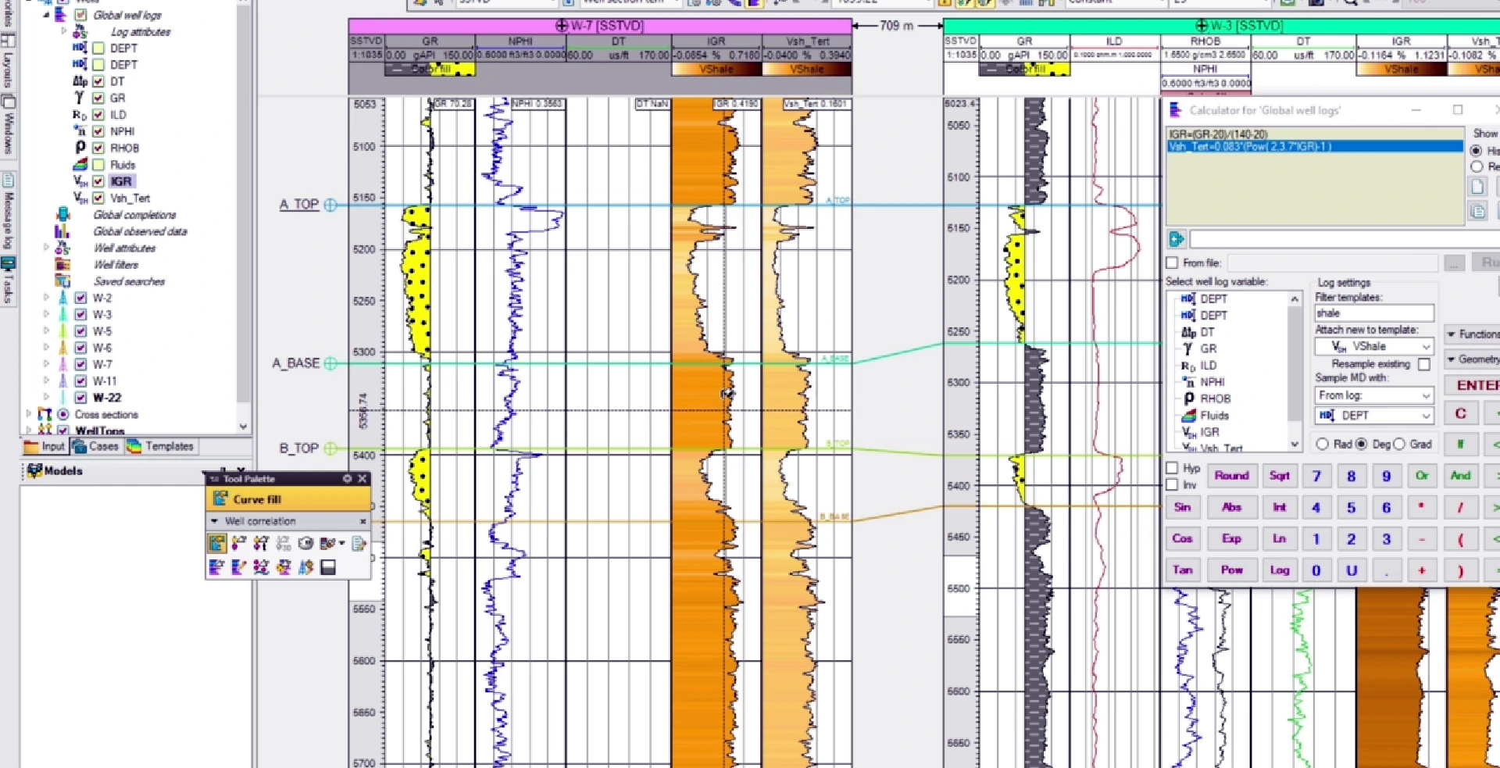Open the From log sample MD dropdown
This screenshot has height=768, width=1500.
1374,395
